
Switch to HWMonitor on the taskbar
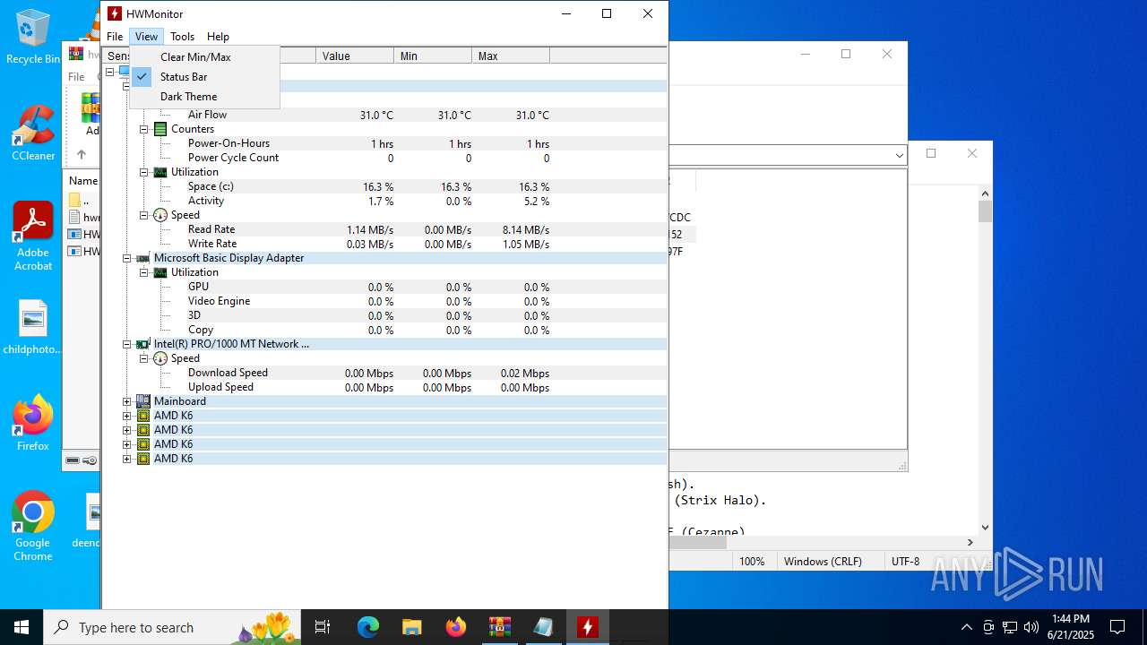(x=588, y=627)
